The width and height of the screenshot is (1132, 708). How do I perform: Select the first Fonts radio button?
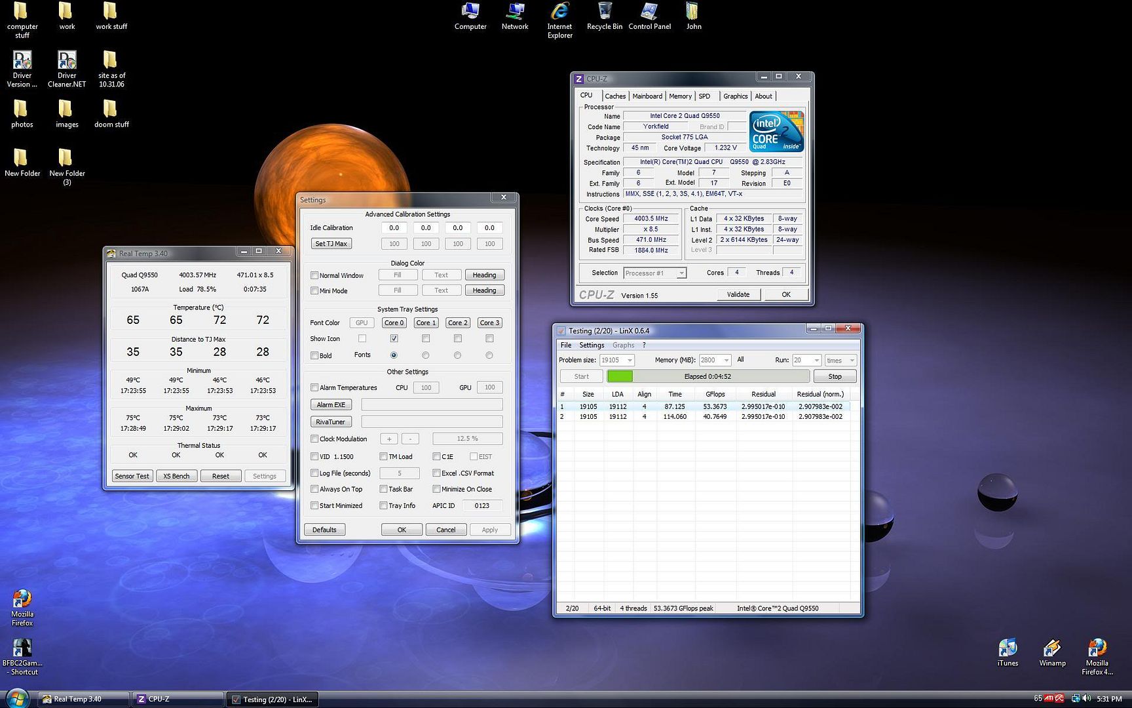[394, 355]
